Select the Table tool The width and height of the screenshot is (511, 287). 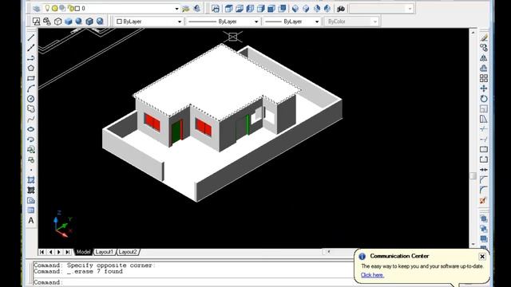31,210
